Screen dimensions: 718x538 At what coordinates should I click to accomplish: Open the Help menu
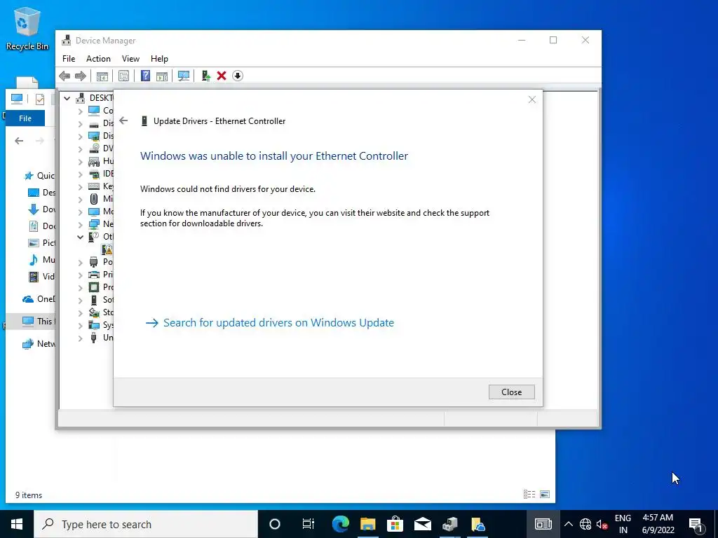point(159,59)
